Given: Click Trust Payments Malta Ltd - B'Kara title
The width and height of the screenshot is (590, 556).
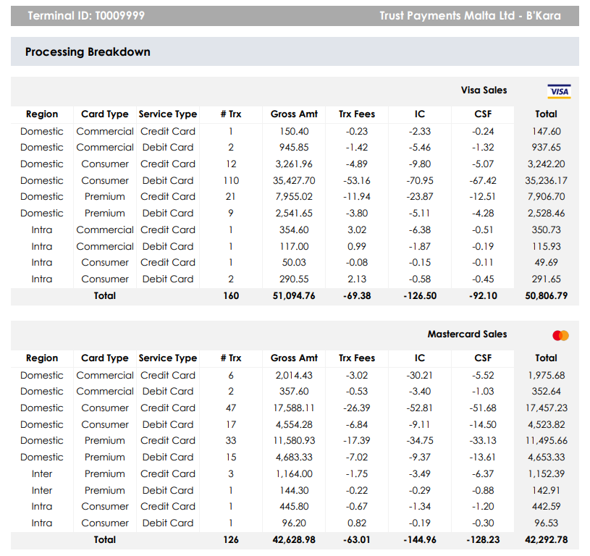Looking at the screenshot, I should [x=470, y=16].
